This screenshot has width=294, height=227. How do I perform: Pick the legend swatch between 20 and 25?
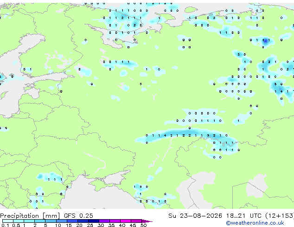[83, 221]
